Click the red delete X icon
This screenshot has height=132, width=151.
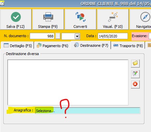click(x=135, y=84)
